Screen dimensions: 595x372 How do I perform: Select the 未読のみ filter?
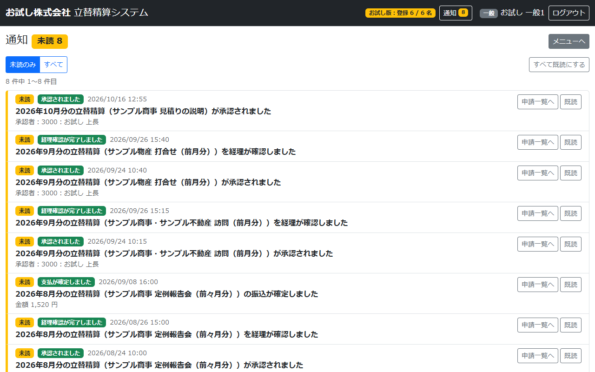23,65
